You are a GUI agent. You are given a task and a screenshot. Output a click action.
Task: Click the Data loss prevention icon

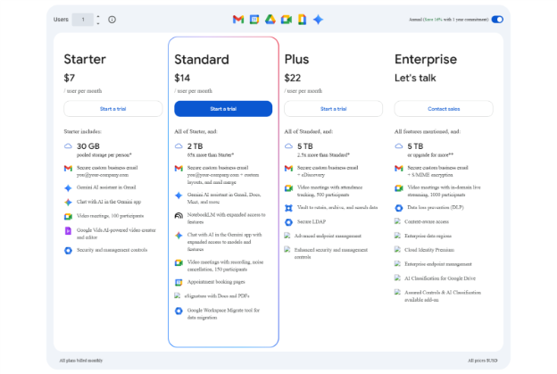tap(399, 208)
